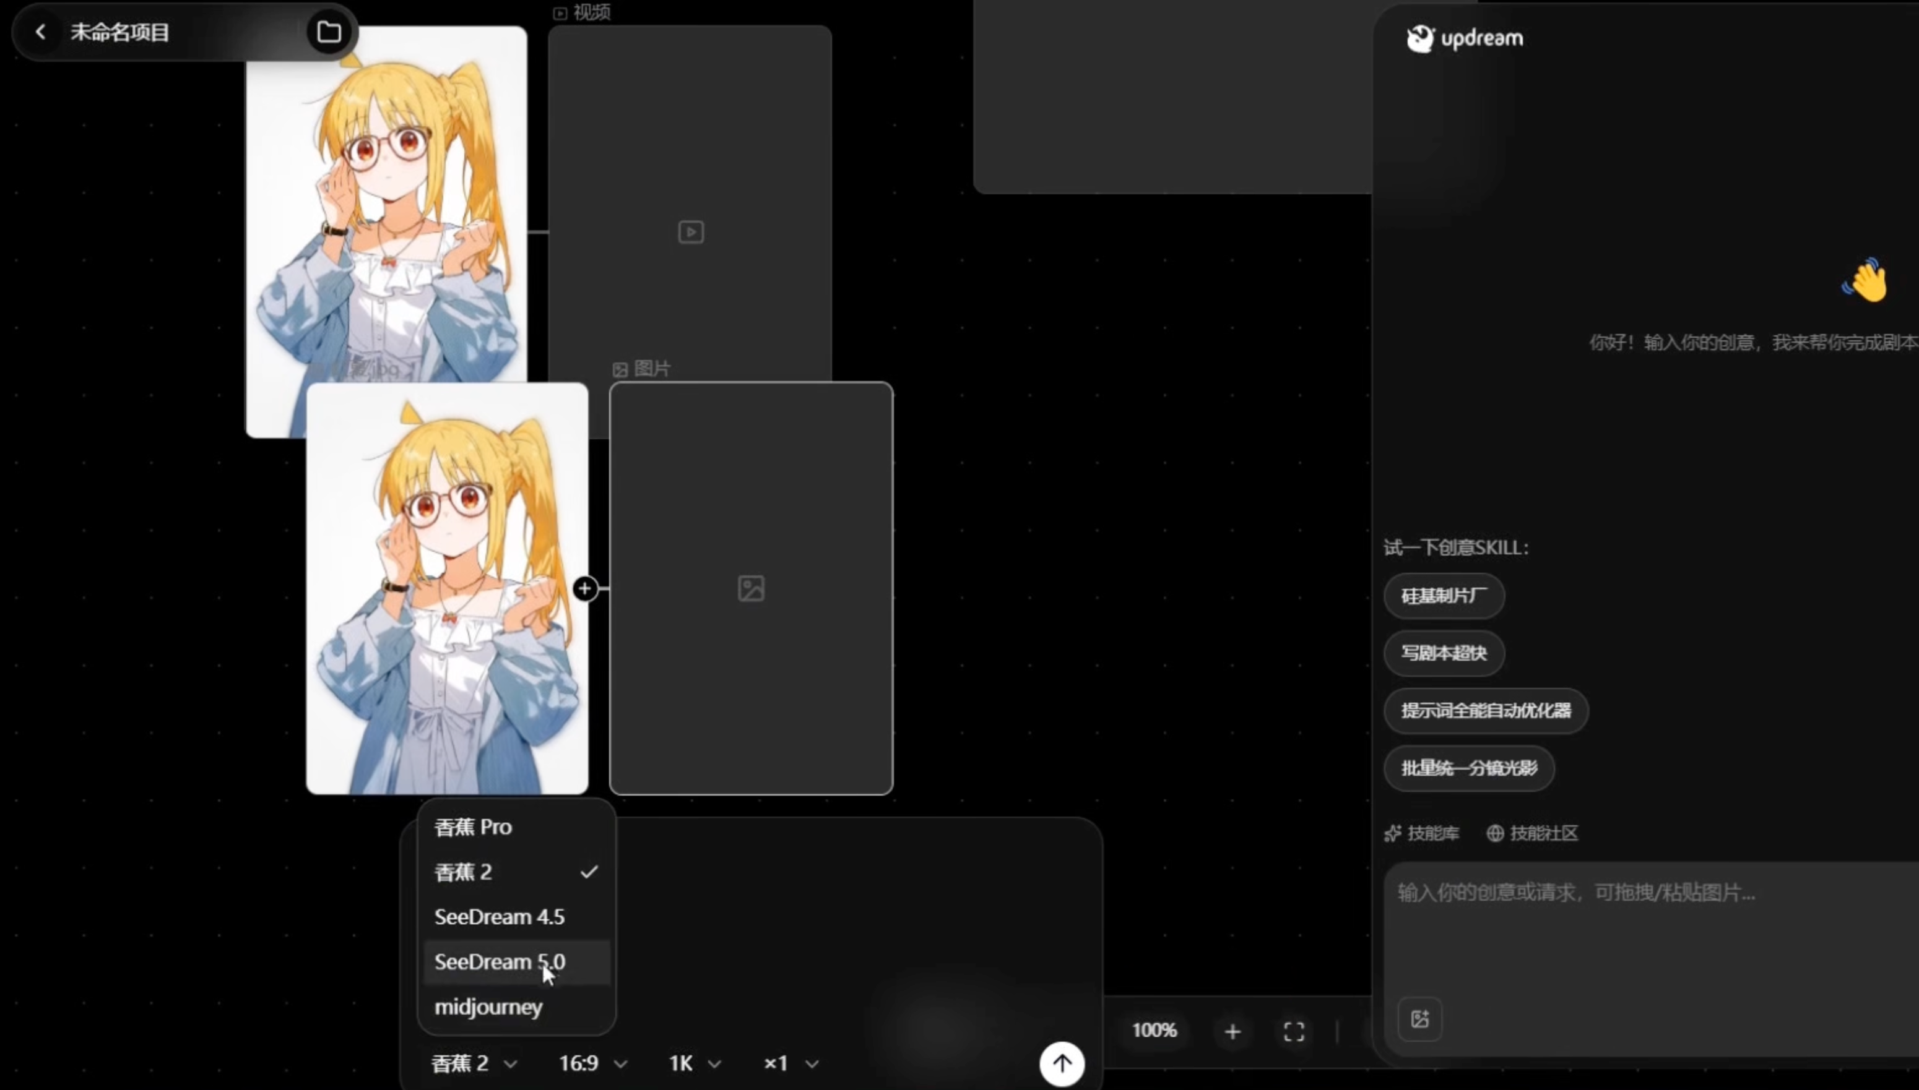Click the plus connector on the image node

click(x=585, y=588)
